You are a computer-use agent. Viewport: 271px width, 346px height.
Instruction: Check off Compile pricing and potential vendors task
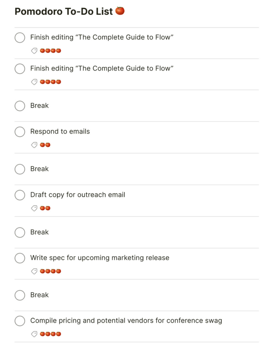20,321
